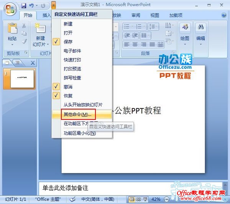230x204 pixels.
Task: Expand the New Slide layout dropdown
Action: [x=48, y=45]
